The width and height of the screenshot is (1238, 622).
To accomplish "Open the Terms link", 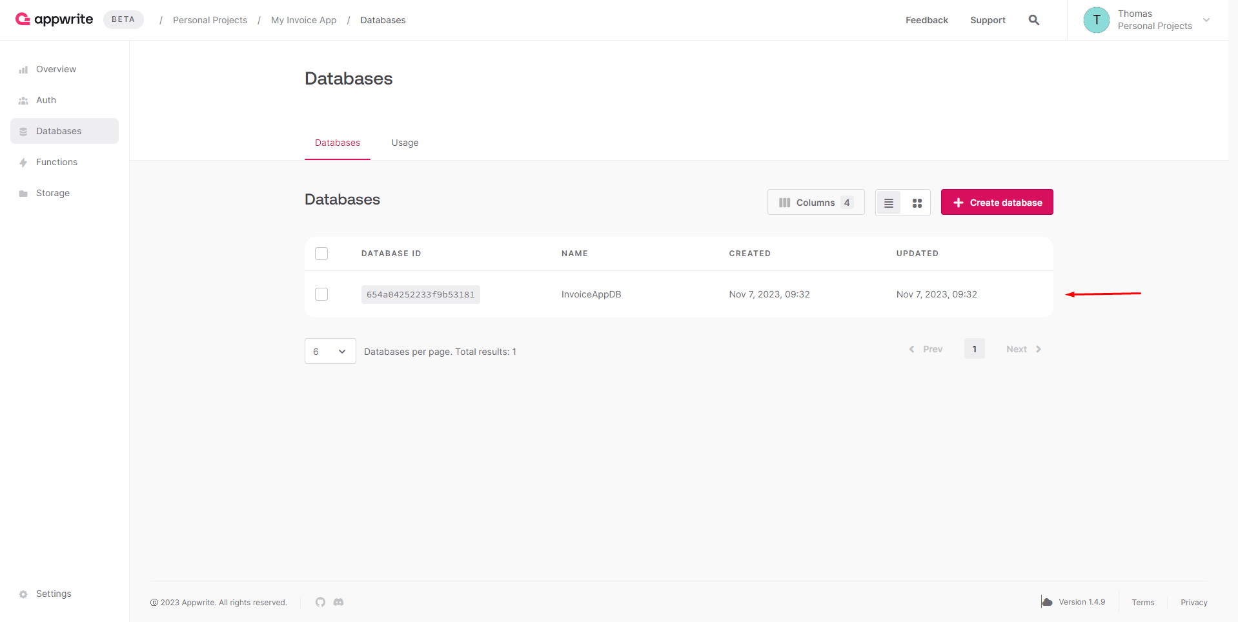I will pos(1143,602).
